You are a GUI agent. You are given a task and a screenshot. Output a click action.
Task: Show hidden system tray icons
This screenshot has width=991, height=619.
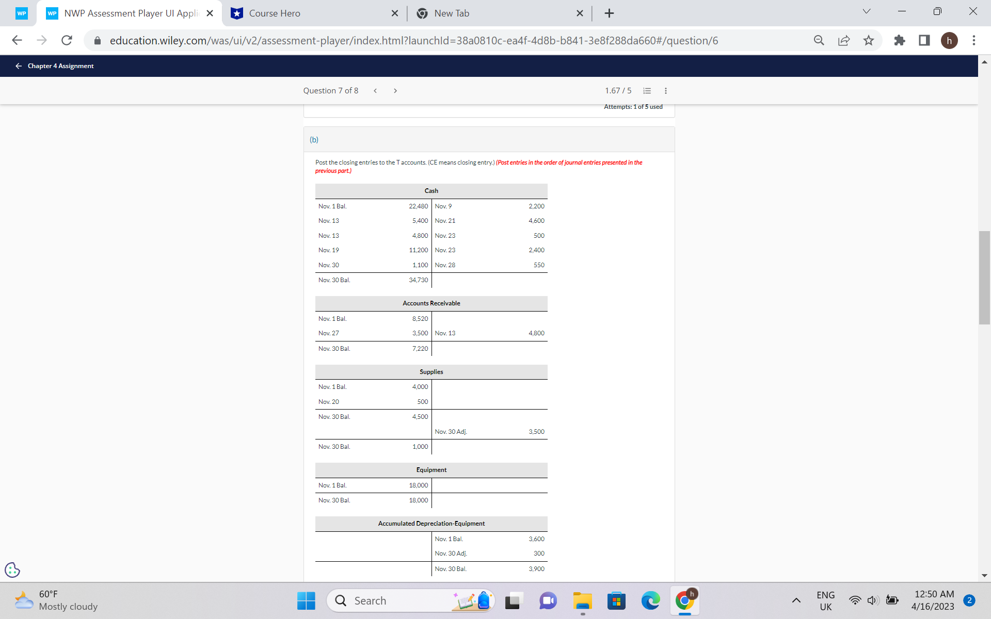[x=796, y=600]
